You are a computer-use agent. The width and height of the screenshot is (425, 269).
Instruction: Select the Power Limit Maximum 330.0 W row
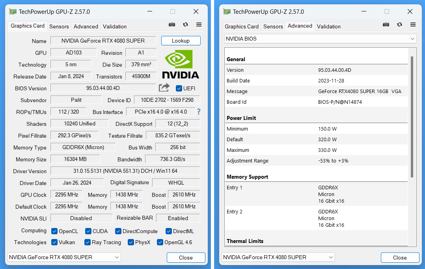316,150
